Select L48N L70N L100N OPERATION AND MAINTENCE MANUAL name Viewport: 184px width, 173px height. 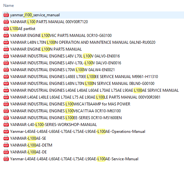click(83, 42)
